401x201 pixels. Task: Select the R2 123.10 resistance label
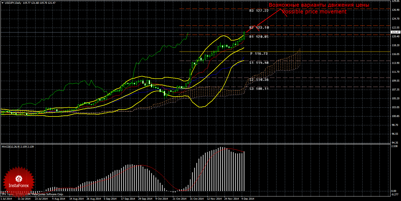tap(259, 28)
